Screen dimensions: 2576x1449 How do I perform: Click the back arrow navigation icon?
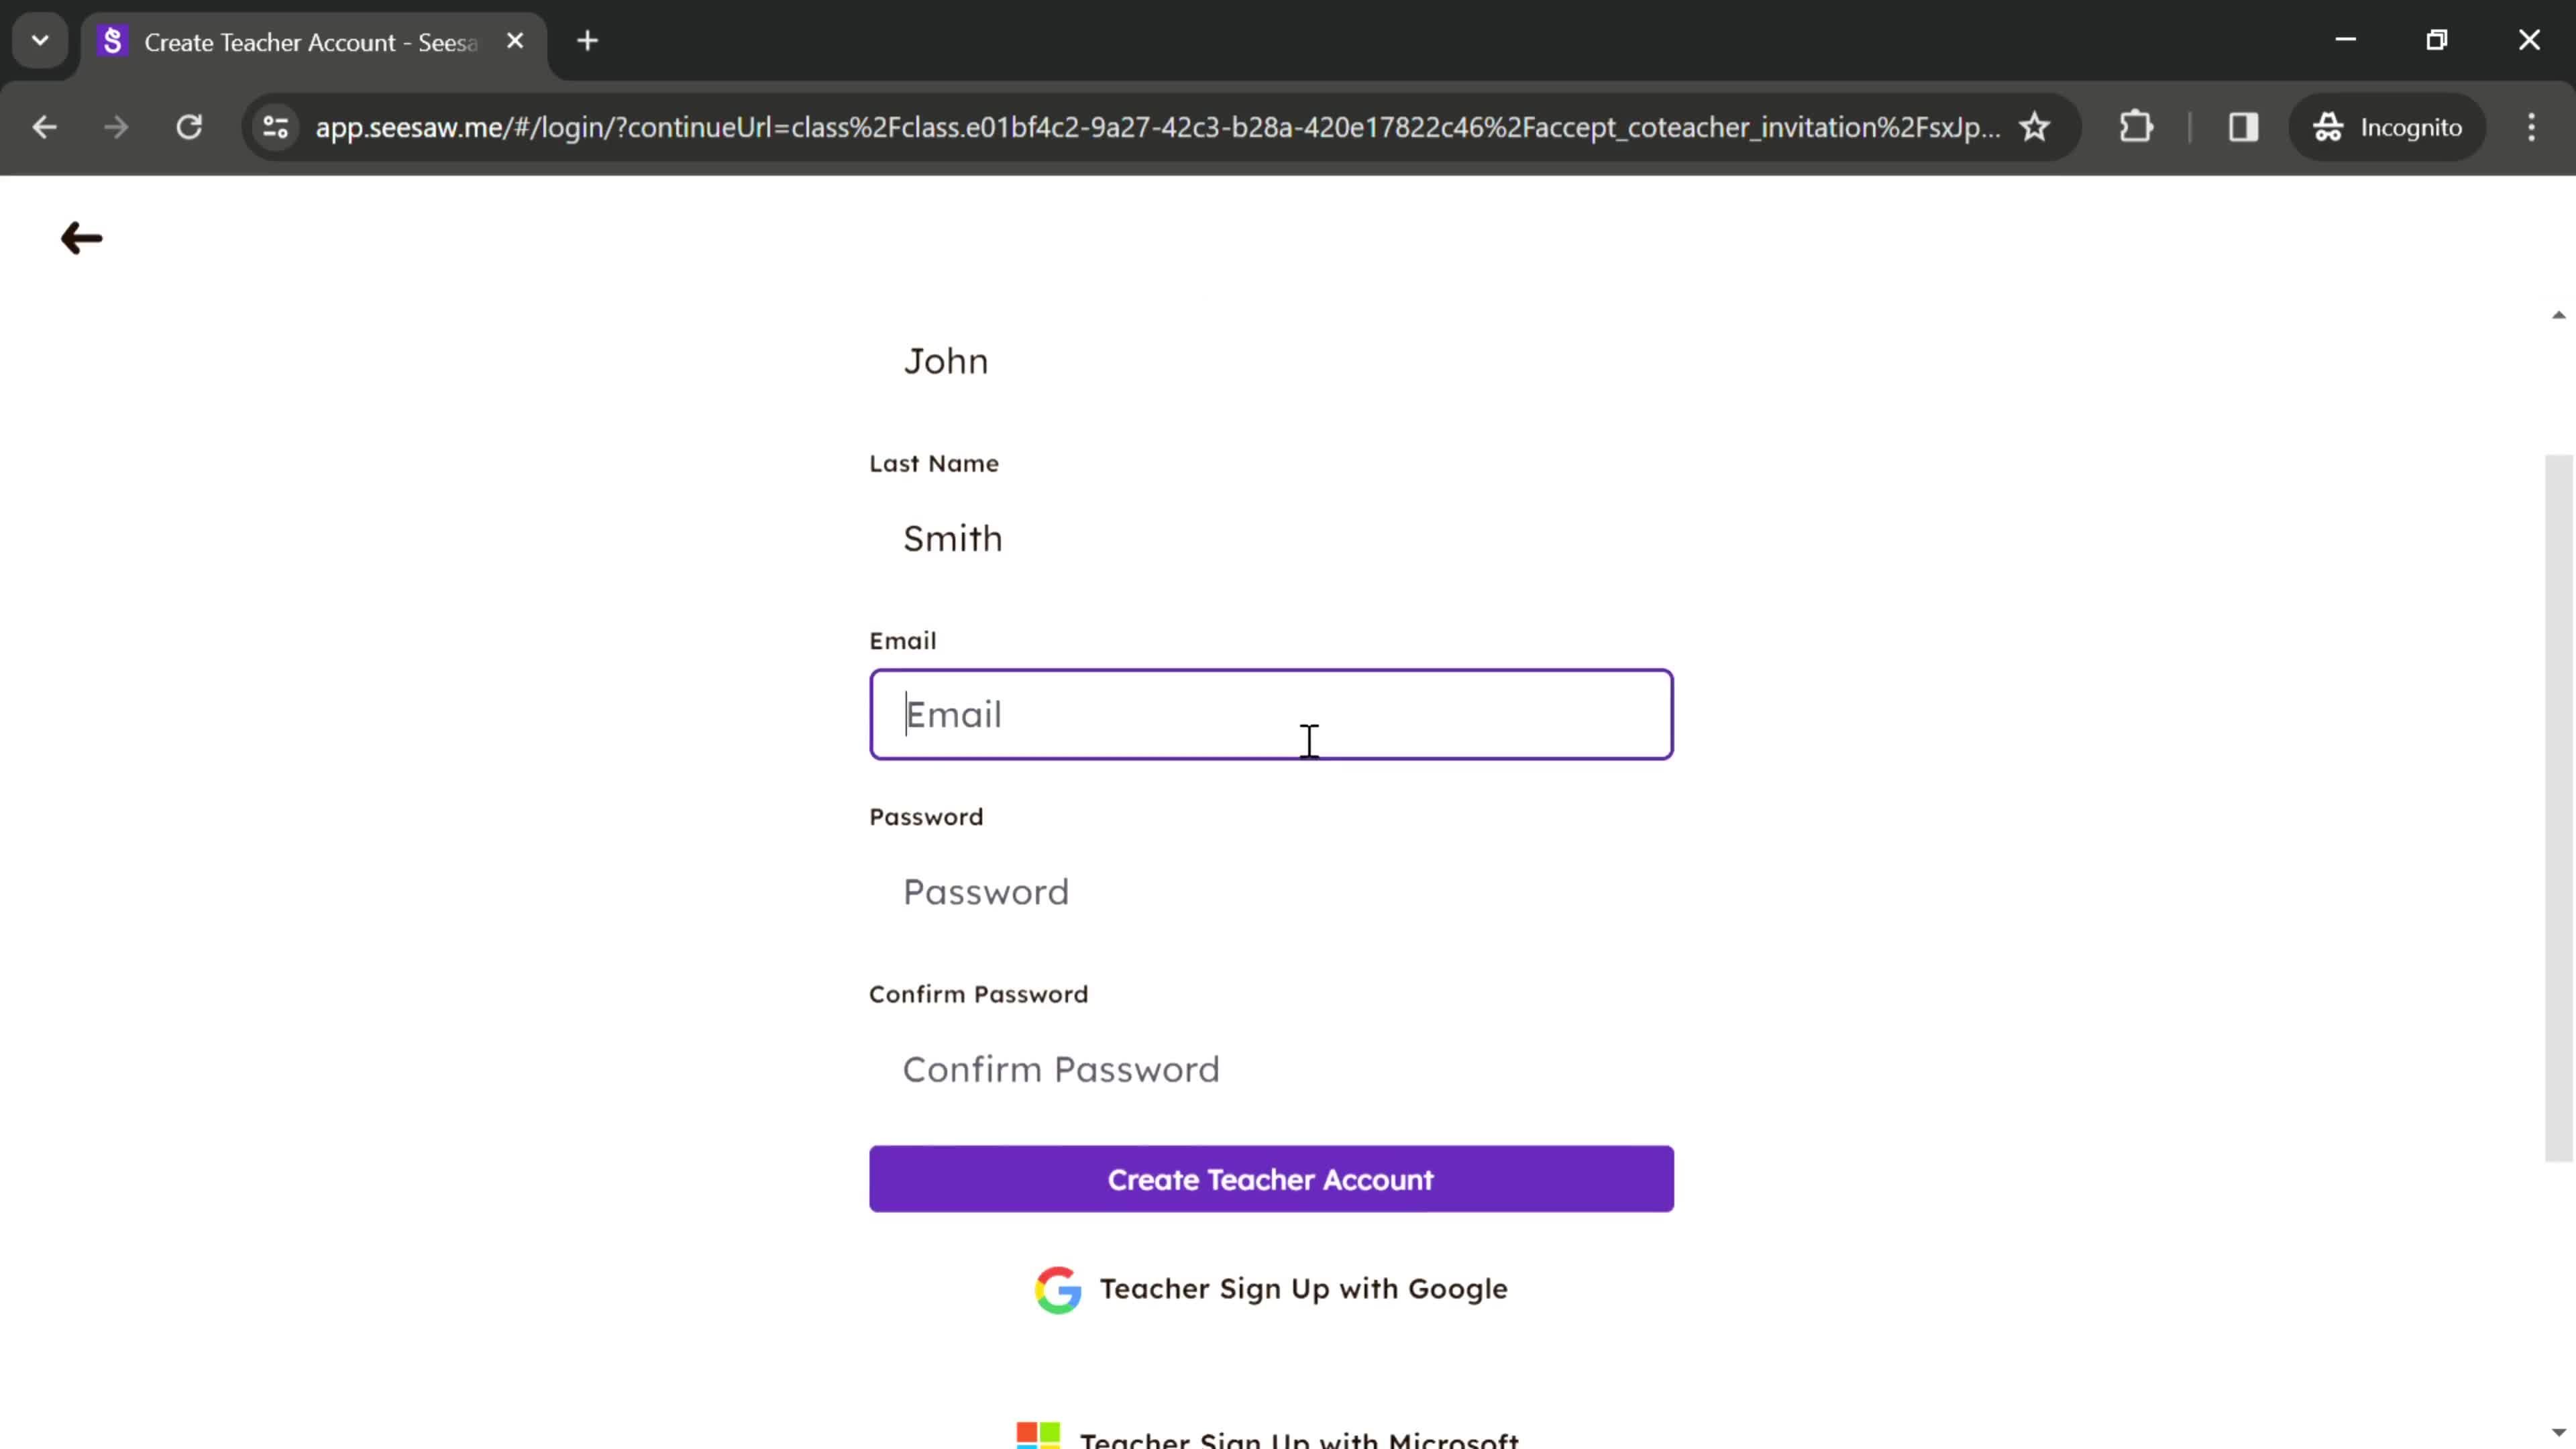point(80,237)
